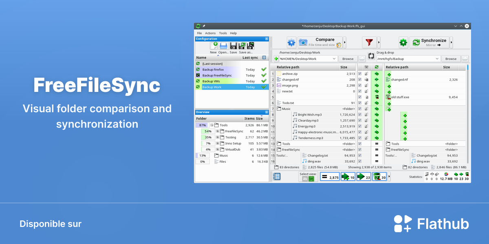Swap sides using the arrows icon
The image size is (489, 244).
click(371, 56)
